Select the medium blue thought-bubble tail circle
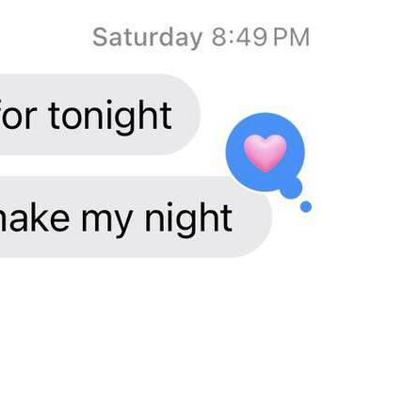The width and height of the screenshot is (403, 402). 292,187
